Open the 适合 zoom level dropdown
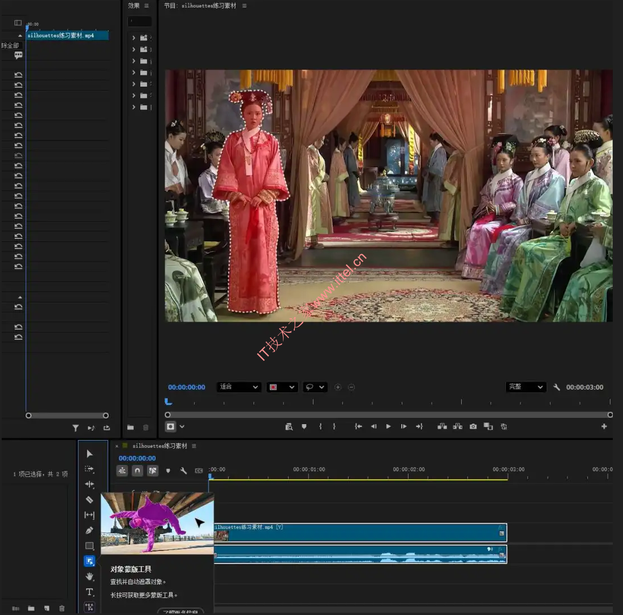The image size is (623, 615). (x=238, y=387)
